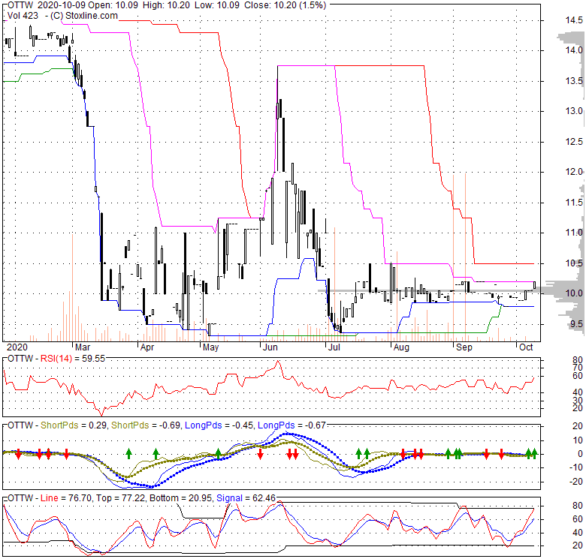Image resolution: width=586 pixels, height=559 pixels.
Task: Click the 11.5 price axis label
Action: pyautogui.click(x=574, y=203)
